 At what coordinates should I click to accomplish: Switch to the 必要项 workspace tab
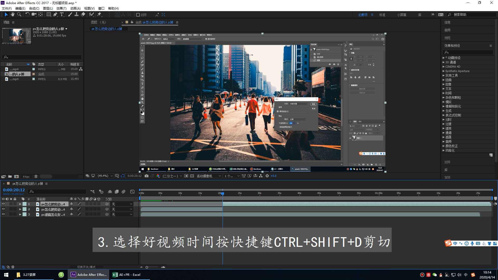pyautogui.click(x=363, y=15)
